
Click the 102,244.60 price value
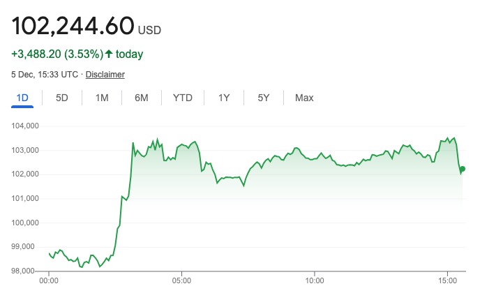(x=73, y=26)
